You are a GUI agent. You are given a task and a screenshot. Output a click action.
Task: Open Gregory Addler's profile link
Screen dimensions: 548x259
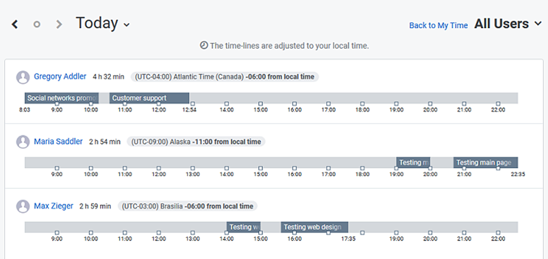[60, 77]
